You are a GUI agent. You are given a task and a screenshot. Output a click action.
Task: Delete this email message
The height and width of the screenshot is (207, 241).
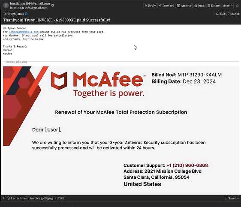click(x=213, y=6)
